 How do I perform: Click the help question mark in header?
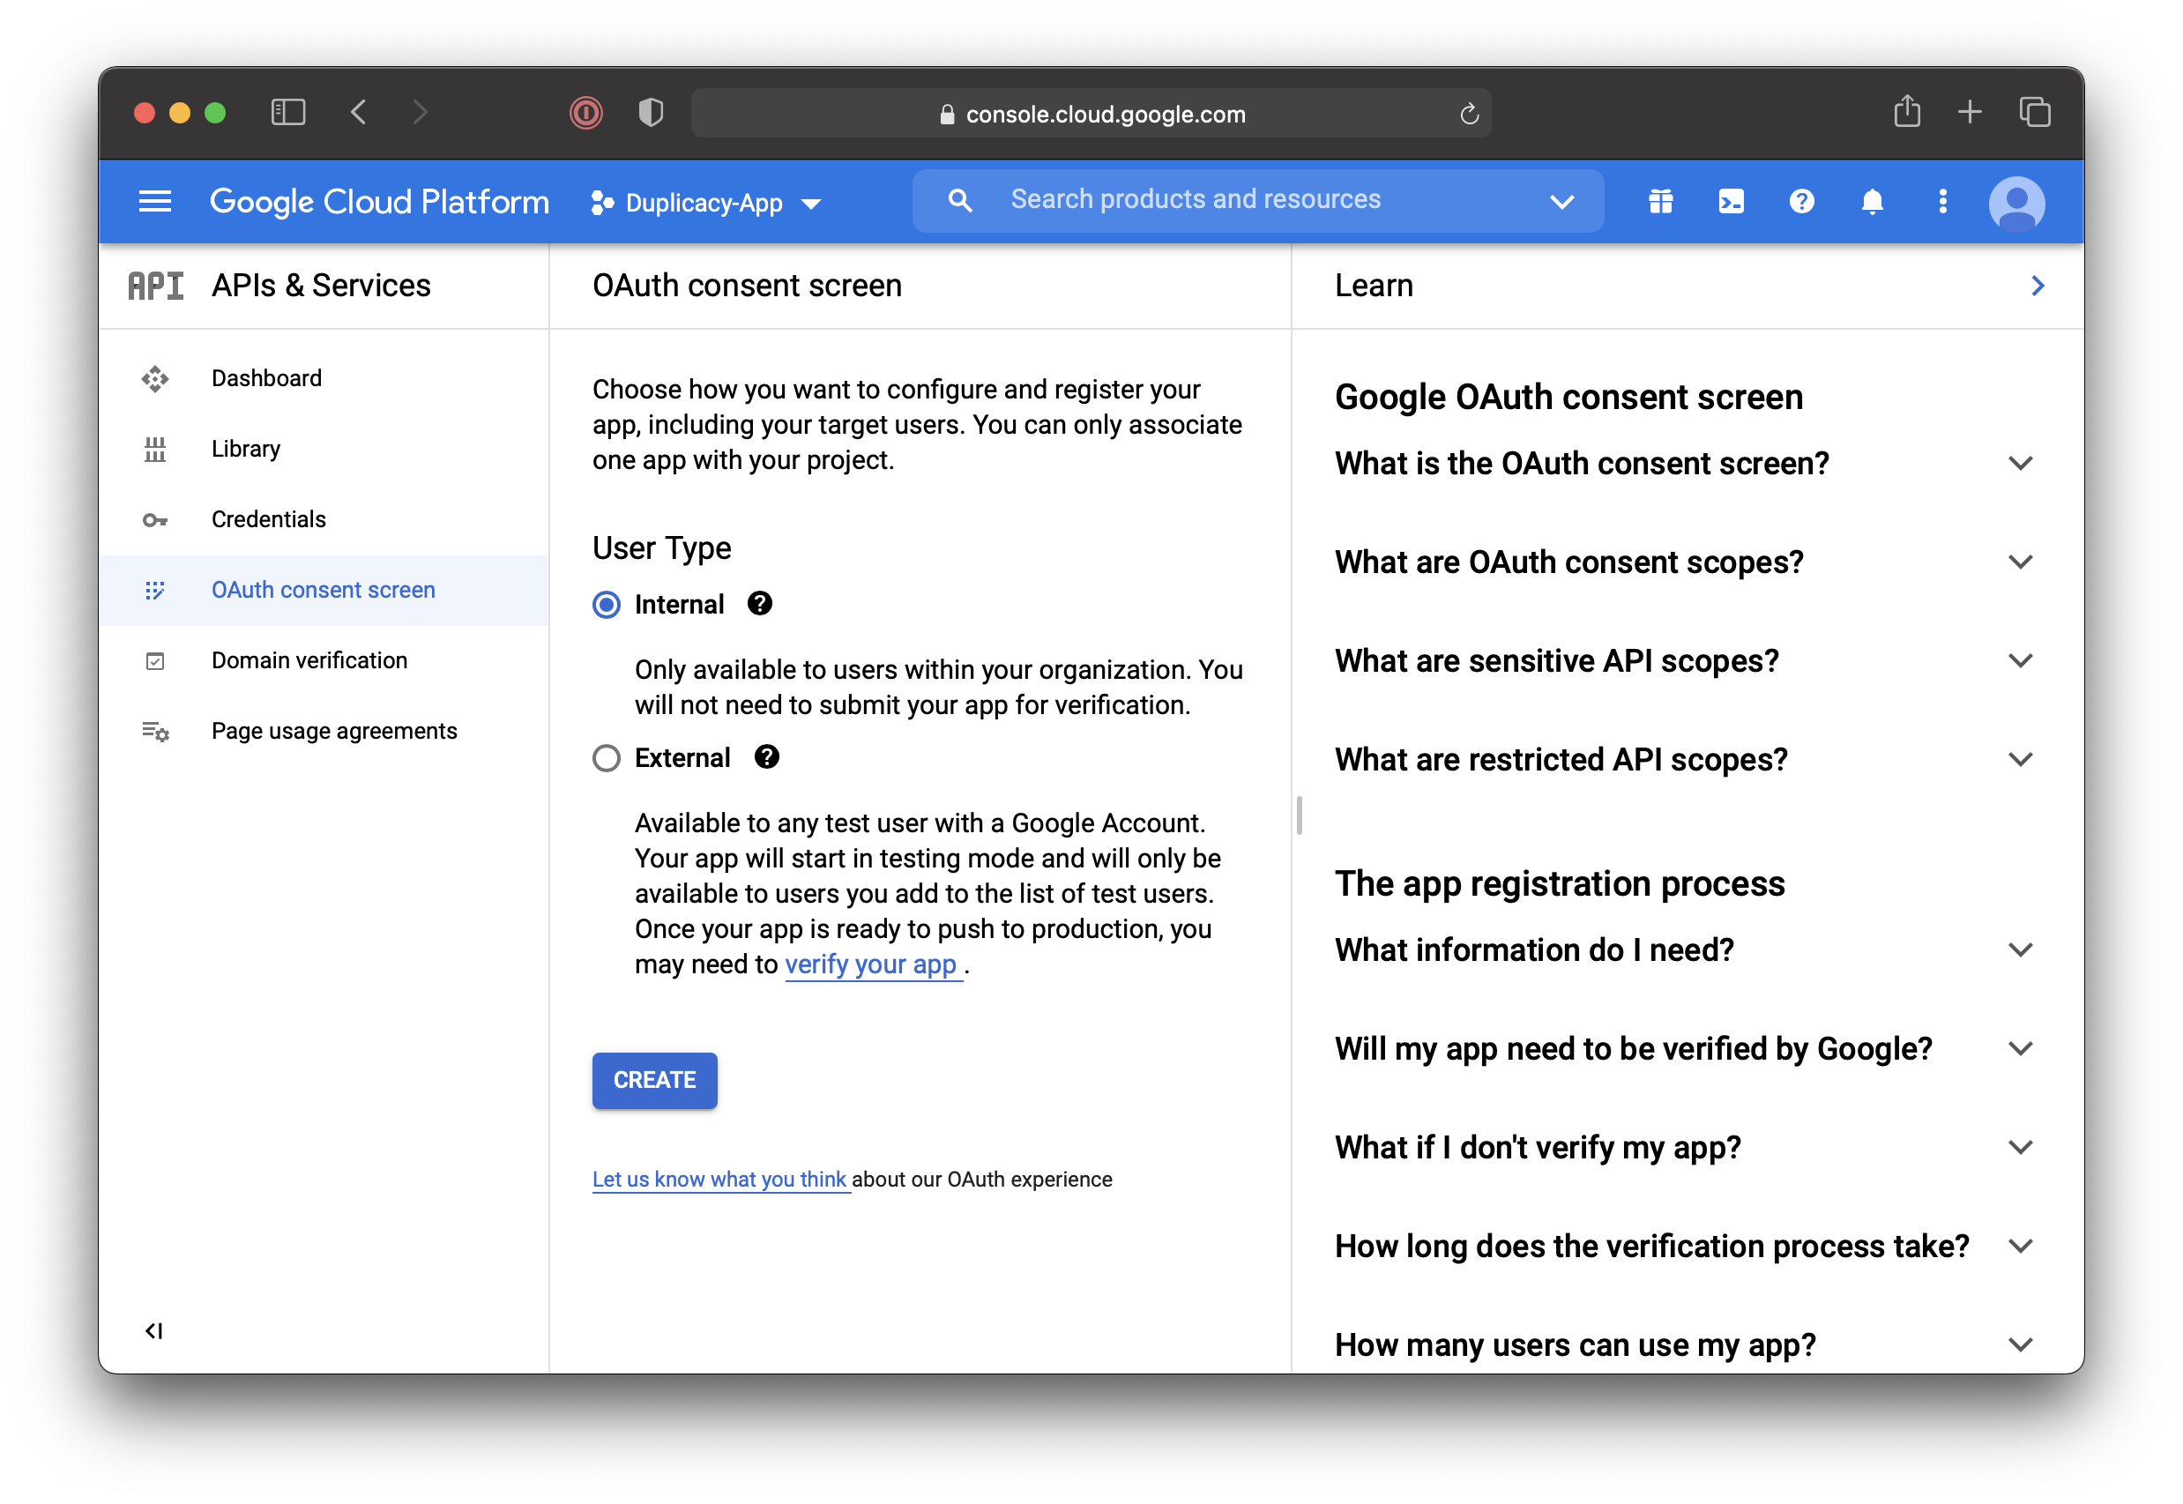pos(1801,202)
